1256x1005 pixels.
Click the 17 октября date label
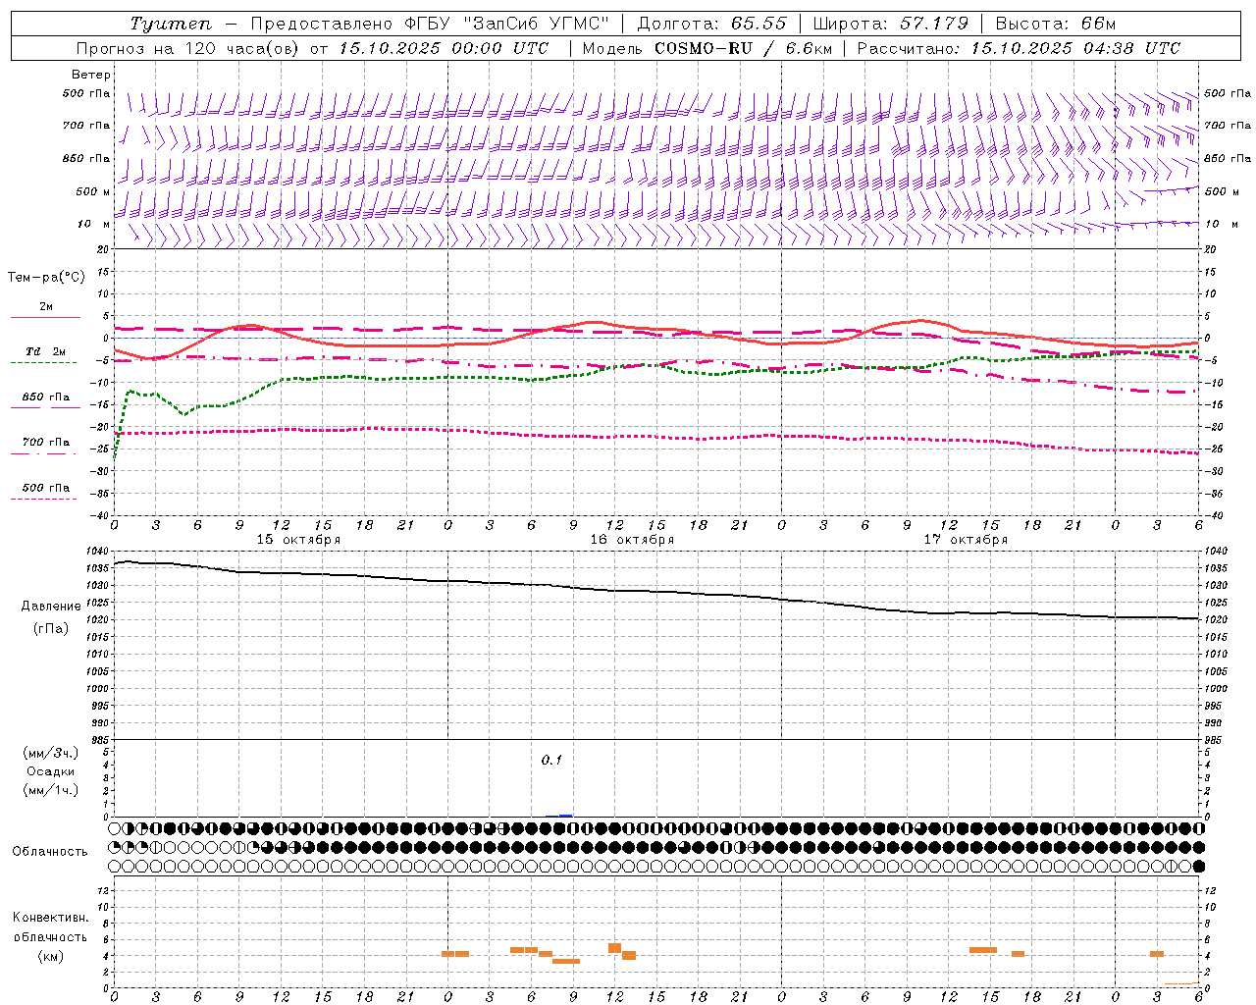(966, 539)
